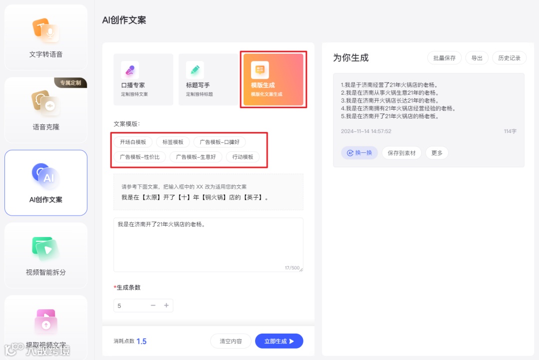
Task: Select the 广告模板-生意好 template
Action: click(x=196, y=157)
